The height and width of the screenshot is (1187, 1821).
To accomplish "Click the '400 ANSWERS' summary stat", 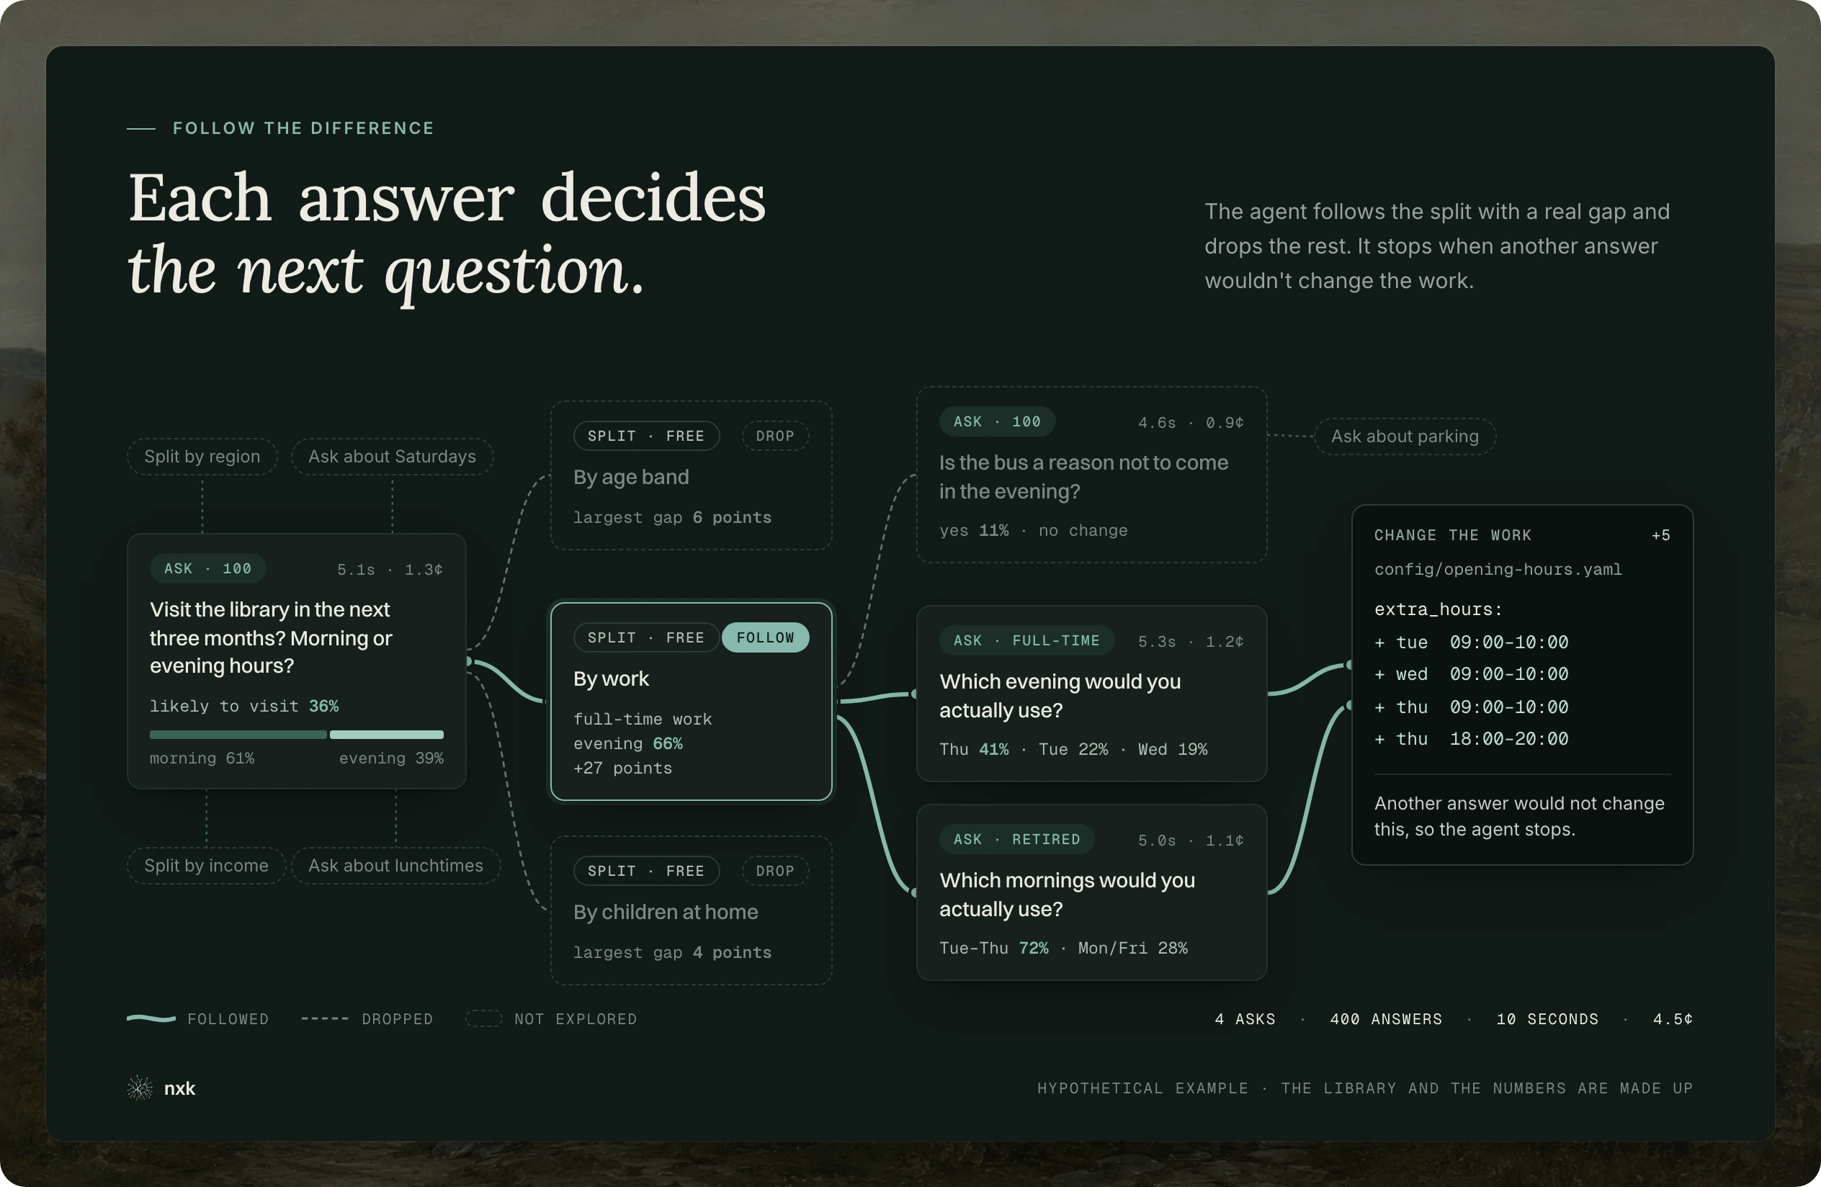I will click(x=1386, y=1018).
